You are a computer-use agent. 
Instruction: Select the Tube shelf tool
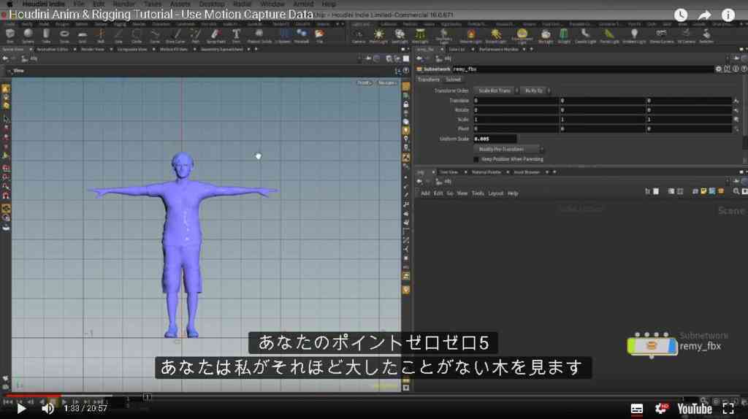point(46,35)
